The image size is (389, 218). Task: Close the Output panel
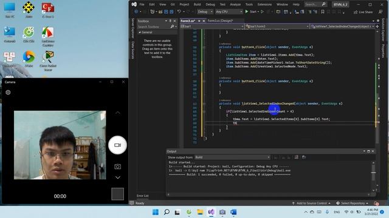[373, 151]
